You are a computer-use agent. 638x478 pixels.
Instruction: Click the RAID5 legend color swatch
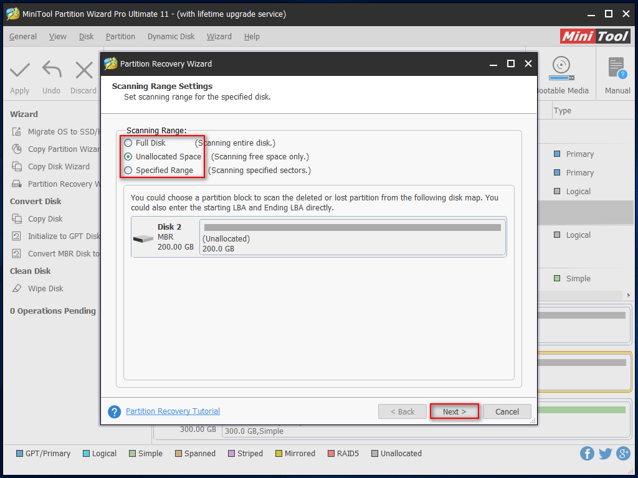click(x=331, y=454)
